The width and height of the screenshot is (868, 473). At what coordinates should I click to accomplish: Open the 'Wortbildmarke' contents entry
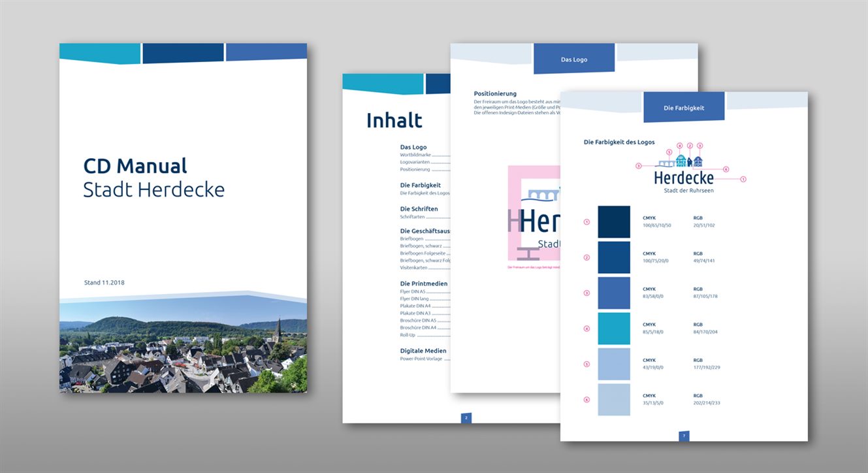415,155
